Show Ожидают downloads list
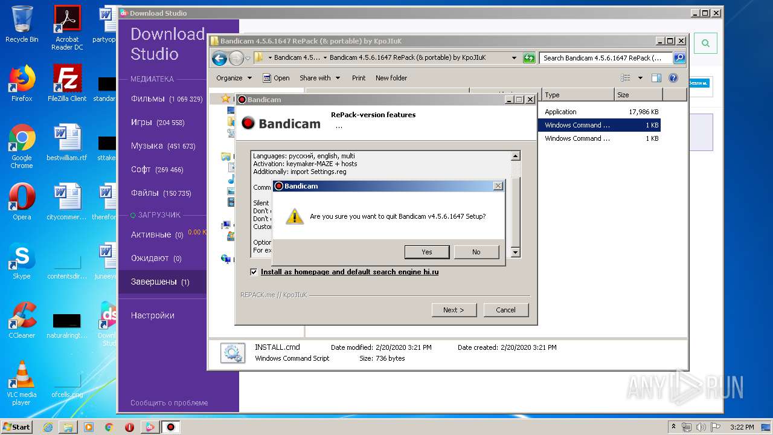 156,258
